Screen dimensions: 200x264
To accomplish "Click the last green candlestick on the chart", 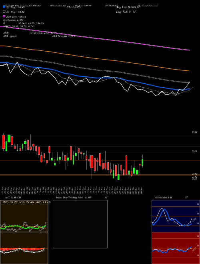I will (x=142, y=162).
